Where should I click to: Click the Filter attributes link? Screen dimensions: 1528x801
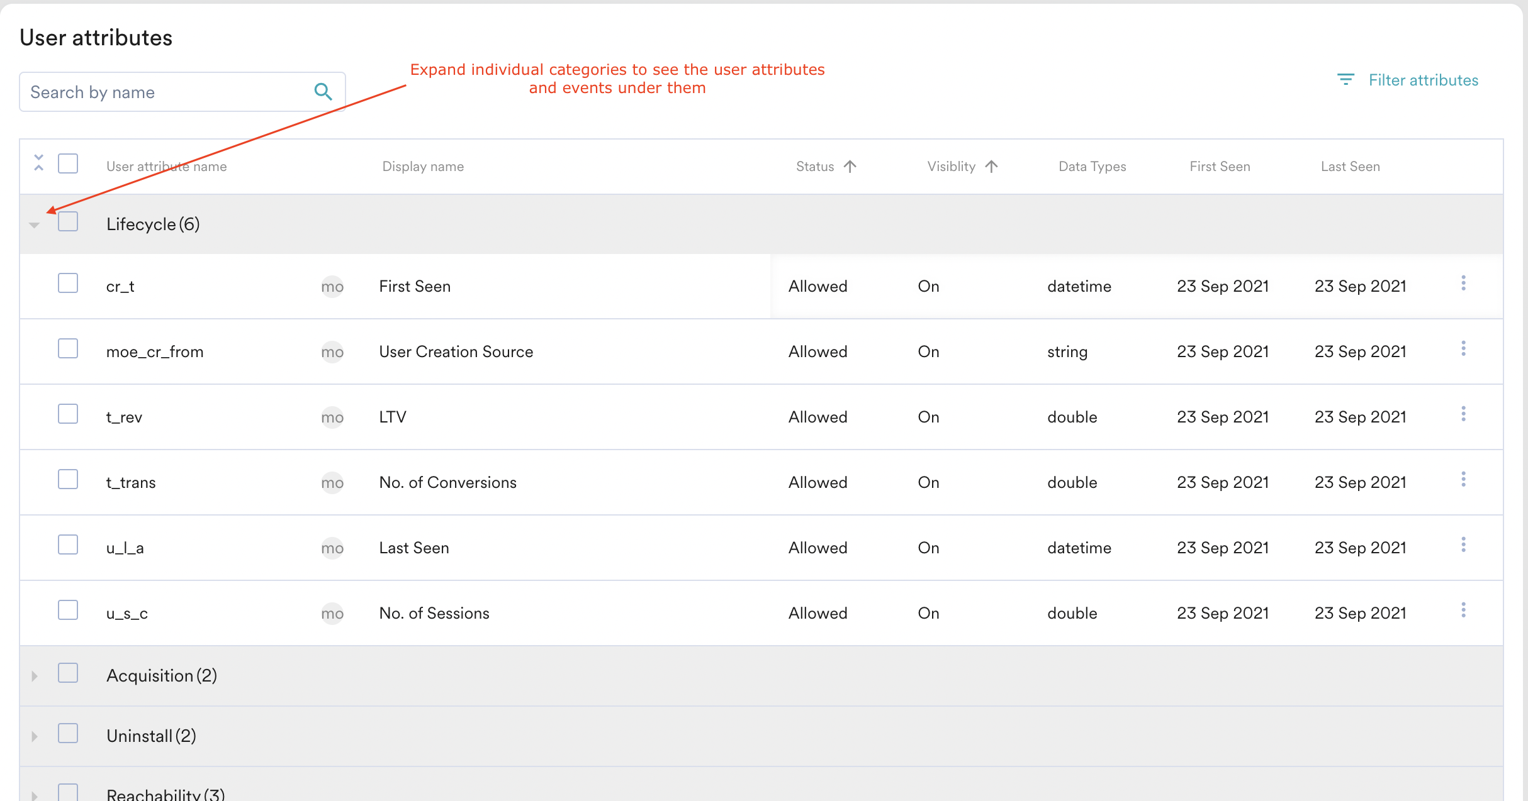click(1423, 80)
